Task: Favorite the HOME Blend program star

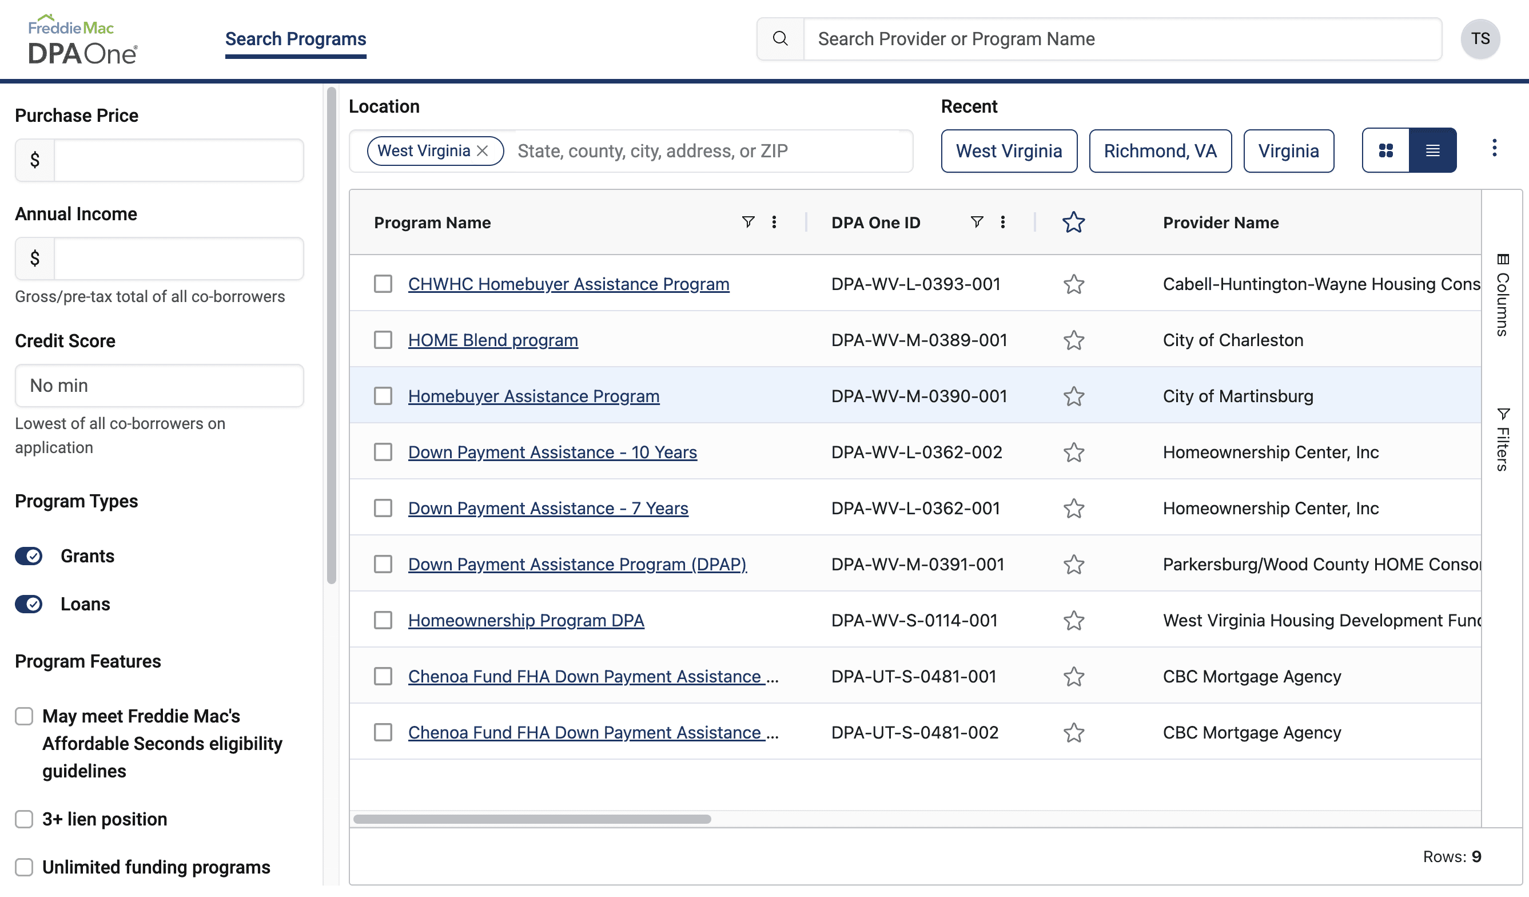Action: (x=1073, y=340)
